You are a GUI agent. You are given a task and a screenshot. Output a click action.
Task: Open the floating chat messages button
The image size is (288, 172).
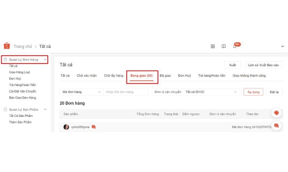pos(276,126)
